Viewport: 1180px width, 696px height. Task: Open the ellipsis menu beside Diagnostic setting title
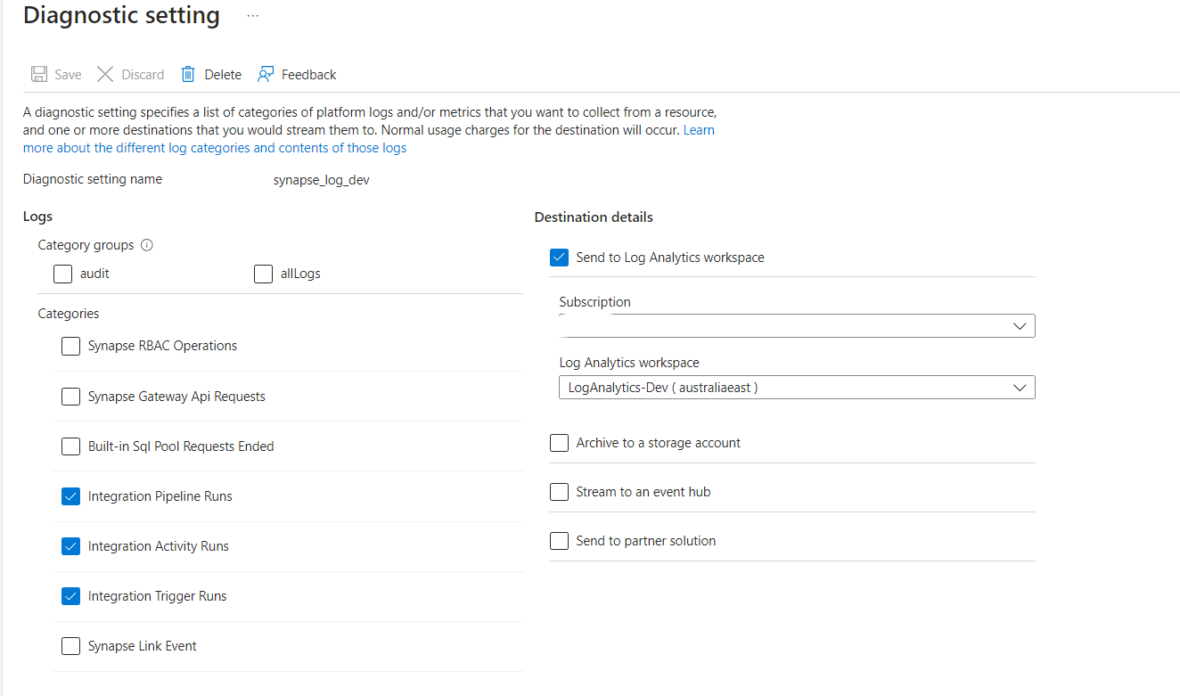point(252,15)
